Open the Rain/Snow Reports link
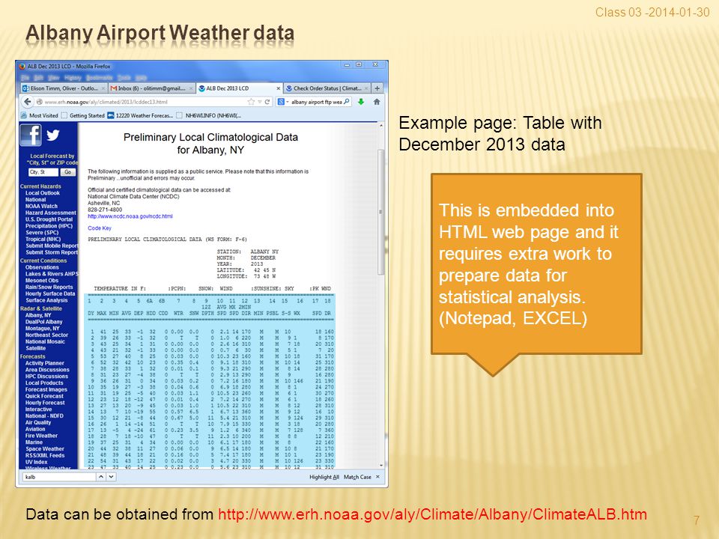This screenshot has height=539, width=719. pos(49,287)
